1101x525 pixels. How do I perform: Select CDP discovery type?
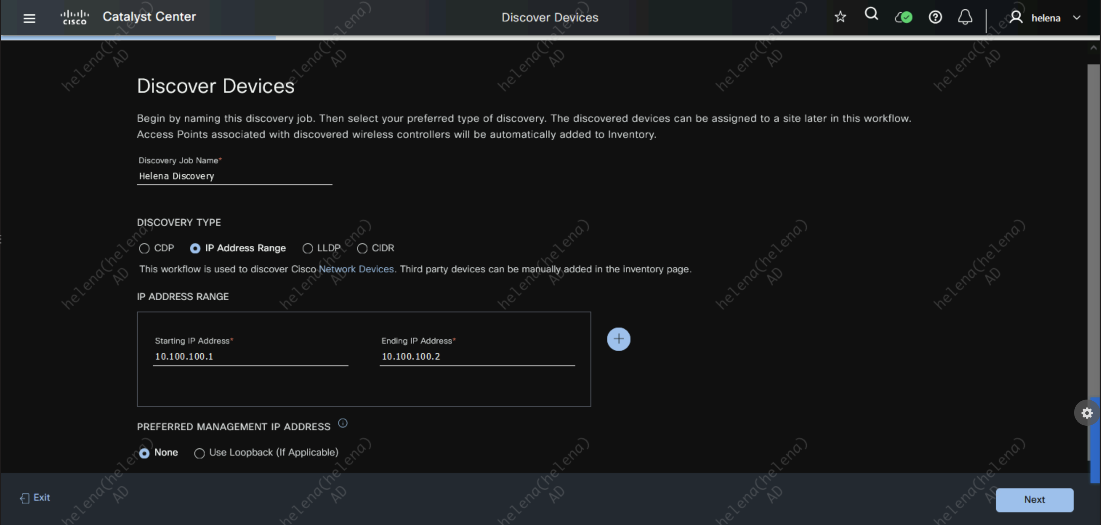coord(145,248)
